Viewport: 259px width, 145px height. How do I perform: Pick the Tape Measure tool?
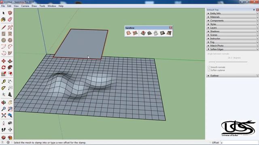click(x=4, y=82)
